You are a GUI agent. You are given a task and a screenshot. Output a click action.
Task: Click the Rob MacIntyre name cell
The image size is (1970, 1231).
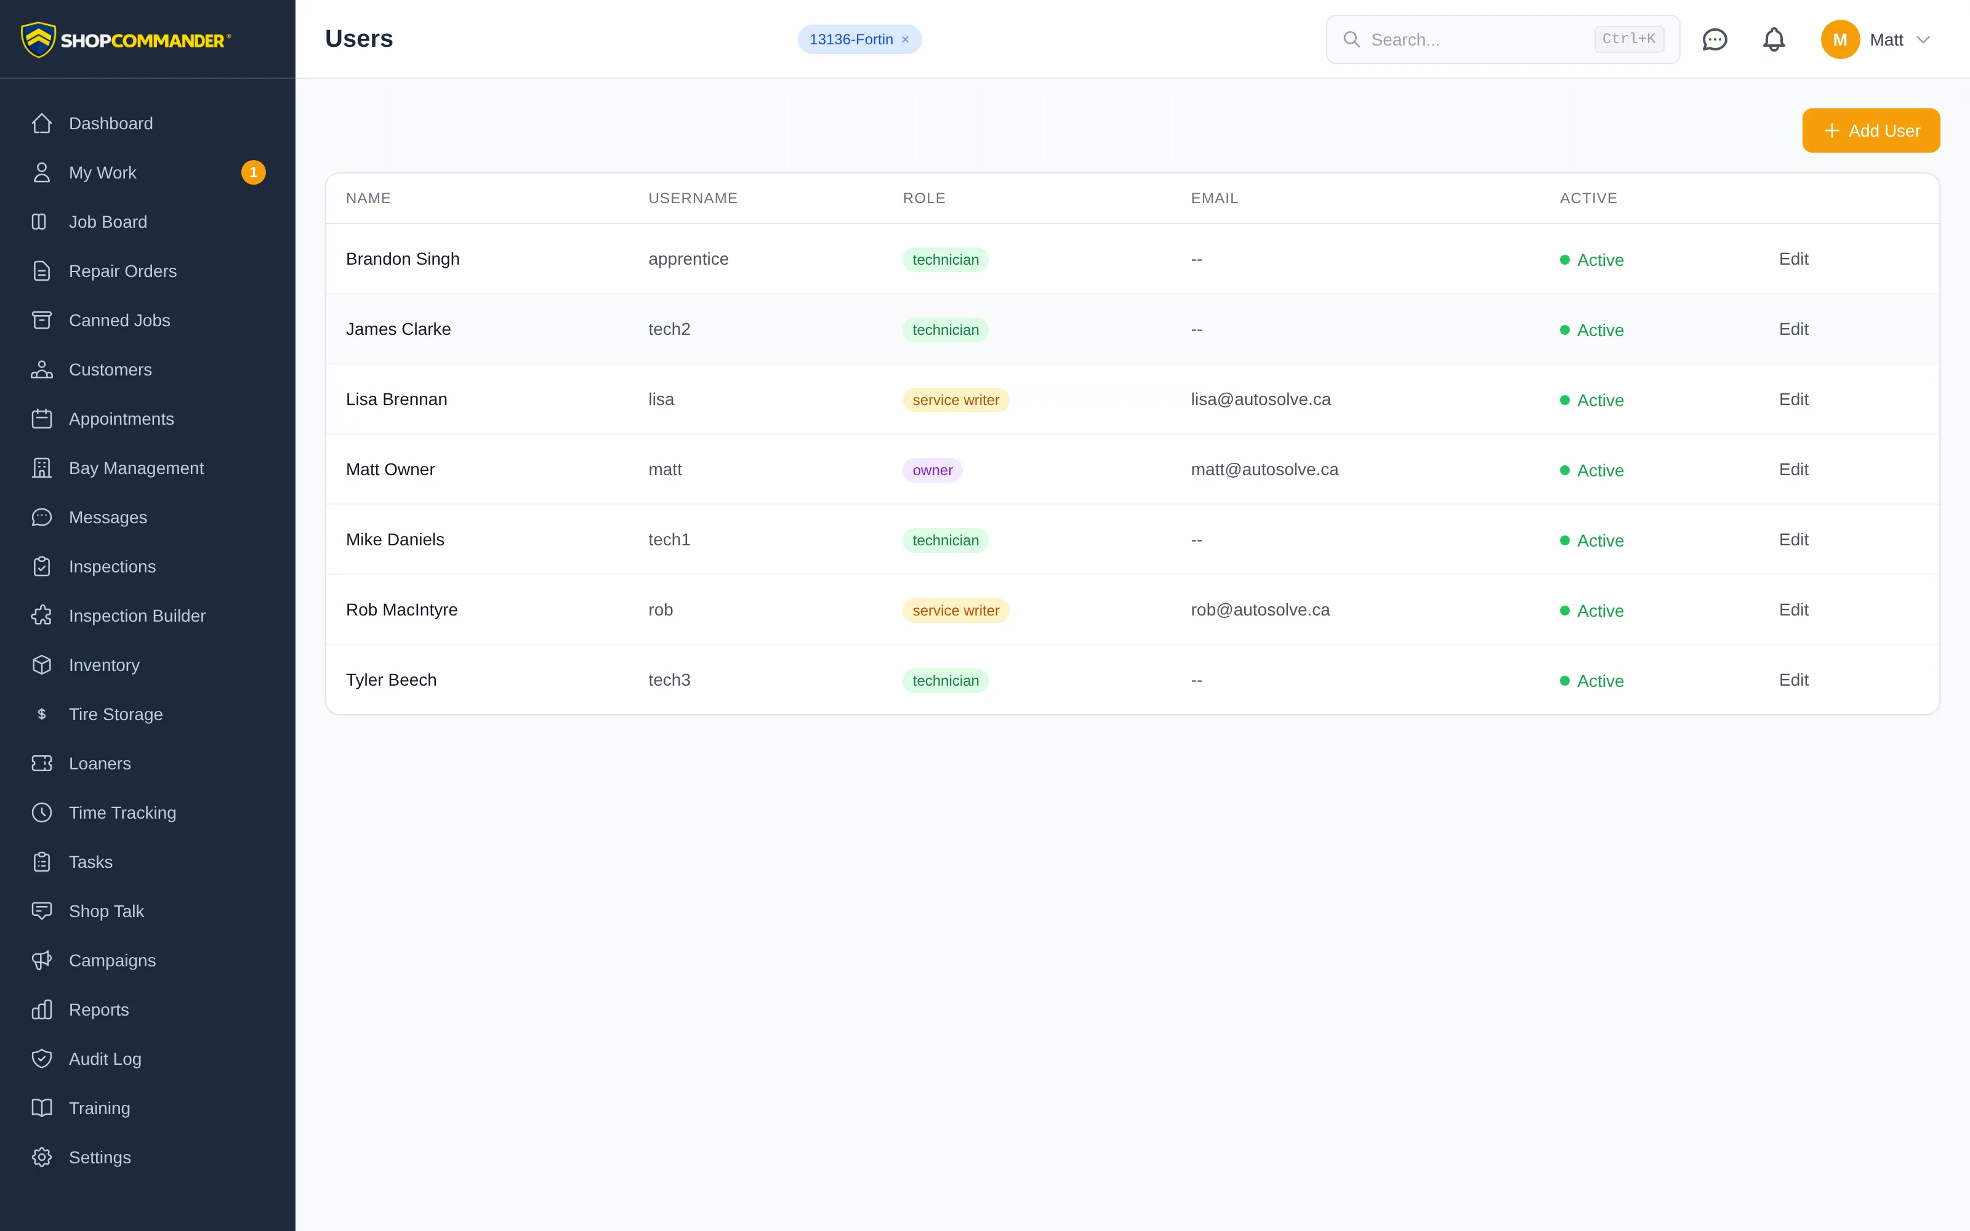(x=401, y=610)
